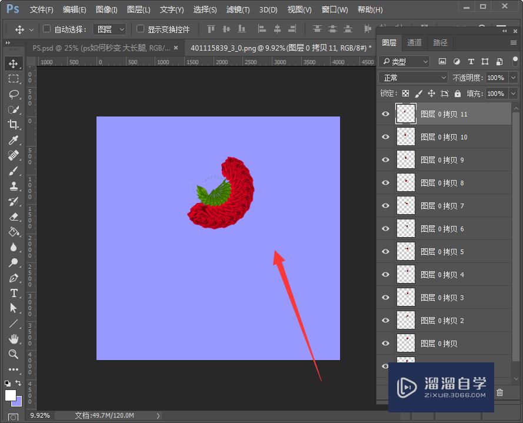Hide layer 图层 0 拷贝 11
This screenshot has width=523, height=423.
click(385, 114)
